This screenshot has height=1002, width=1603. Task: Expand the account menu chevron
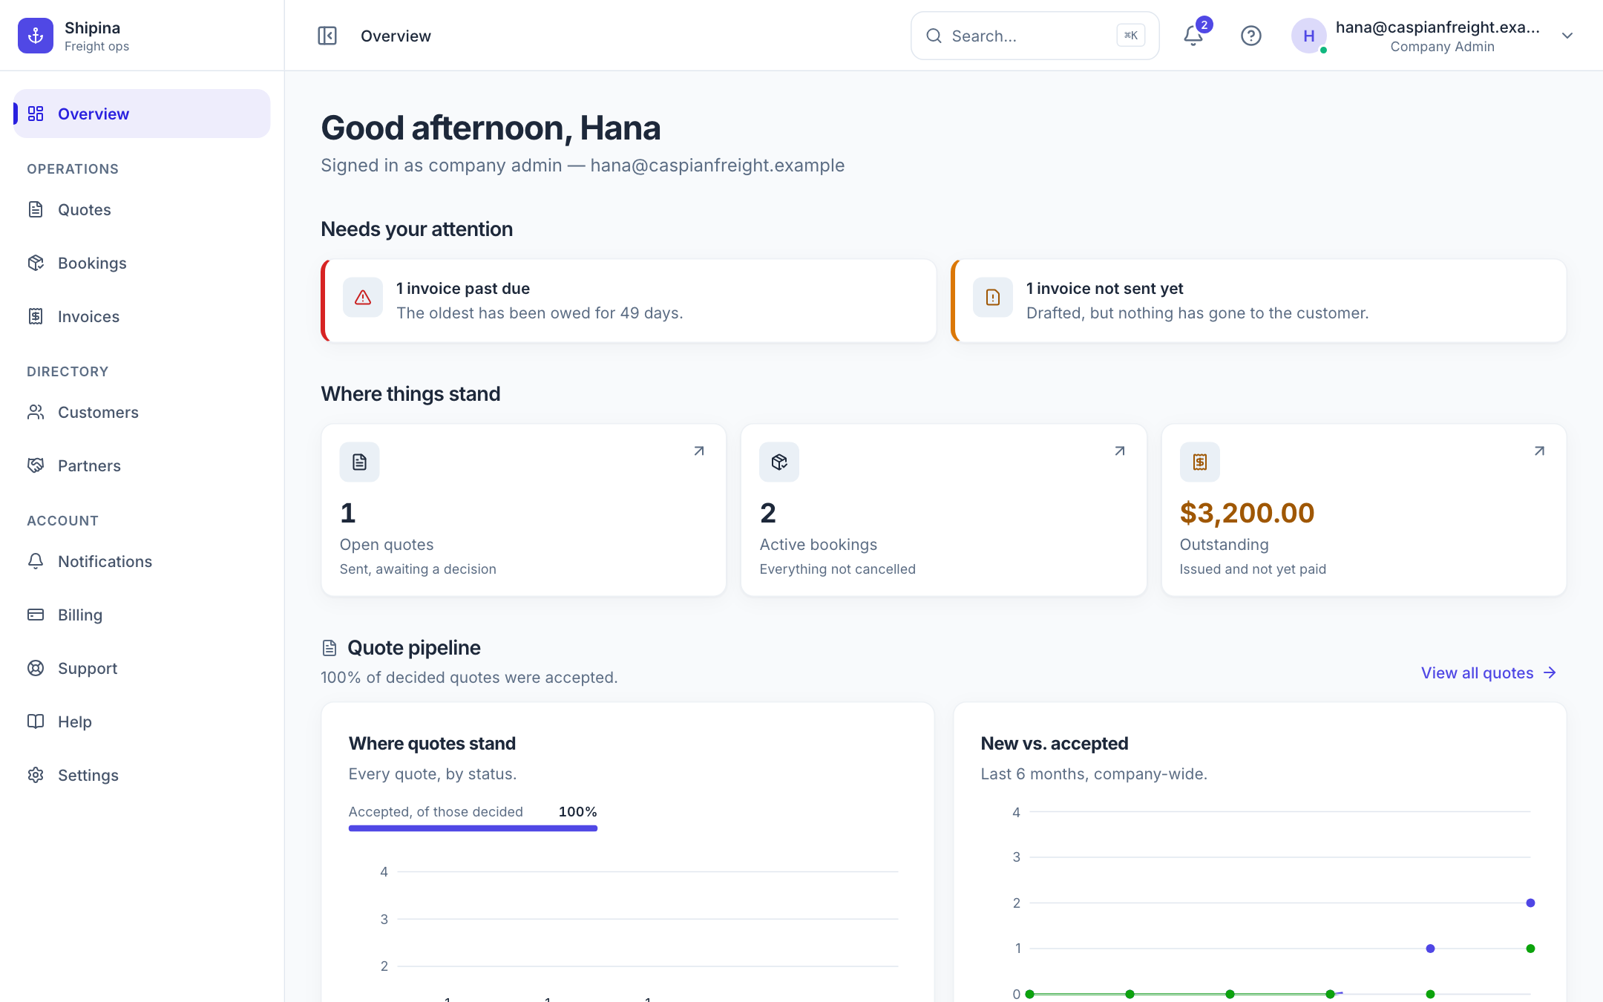[1567, 36]
